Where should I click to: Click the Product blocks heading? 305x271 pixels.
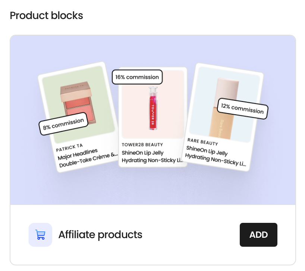coord(46,15)
